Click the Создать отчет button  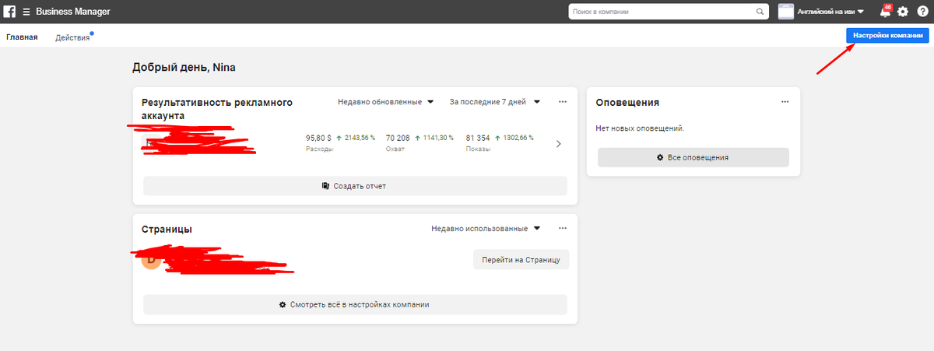click(x=355, y=186)
